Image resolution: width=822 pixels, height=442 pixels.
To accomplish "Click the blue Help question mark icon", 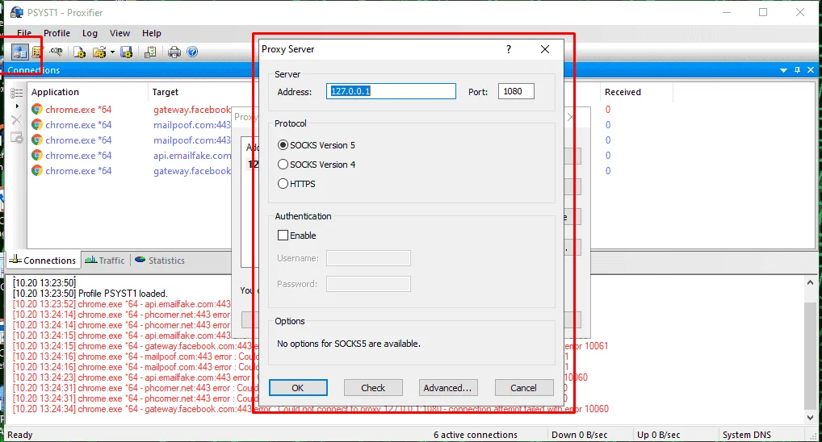I will 192,52.
